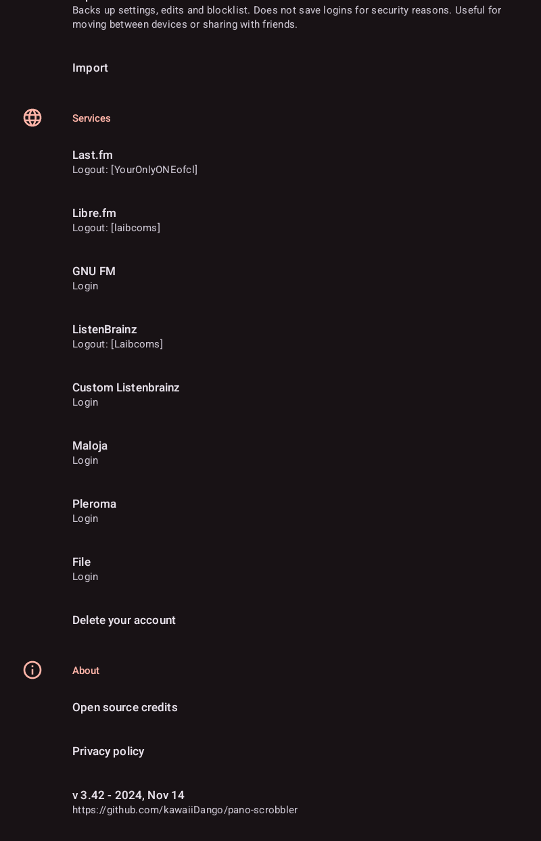Tap Delete your account

[x=124, y=620]
